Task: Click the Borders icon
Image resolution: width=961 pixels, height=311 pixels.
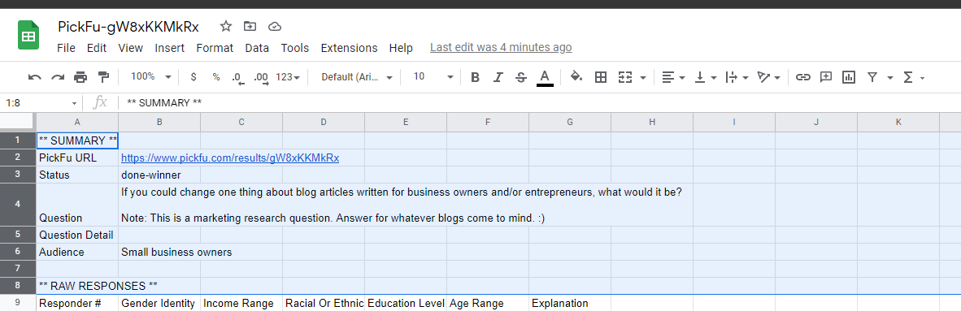Action: click(601, 77)
